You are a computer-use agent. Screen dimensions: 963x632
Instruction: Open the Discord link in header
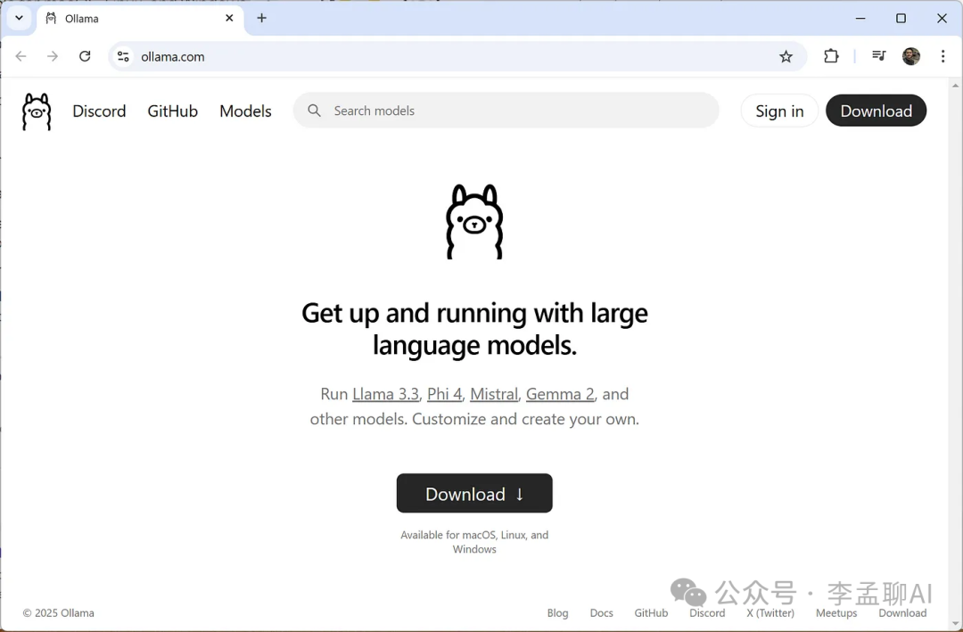(x=99, y=111)
